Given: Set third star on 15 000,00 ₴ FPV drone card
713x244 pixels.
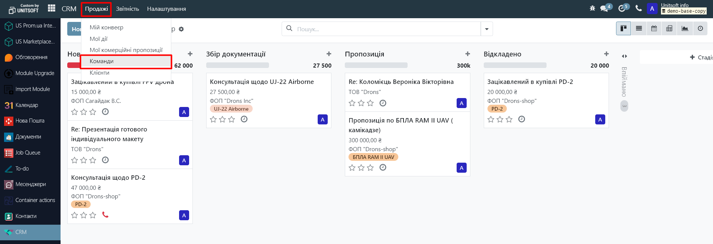Looking at the screenshot, I should pos(93,112).
